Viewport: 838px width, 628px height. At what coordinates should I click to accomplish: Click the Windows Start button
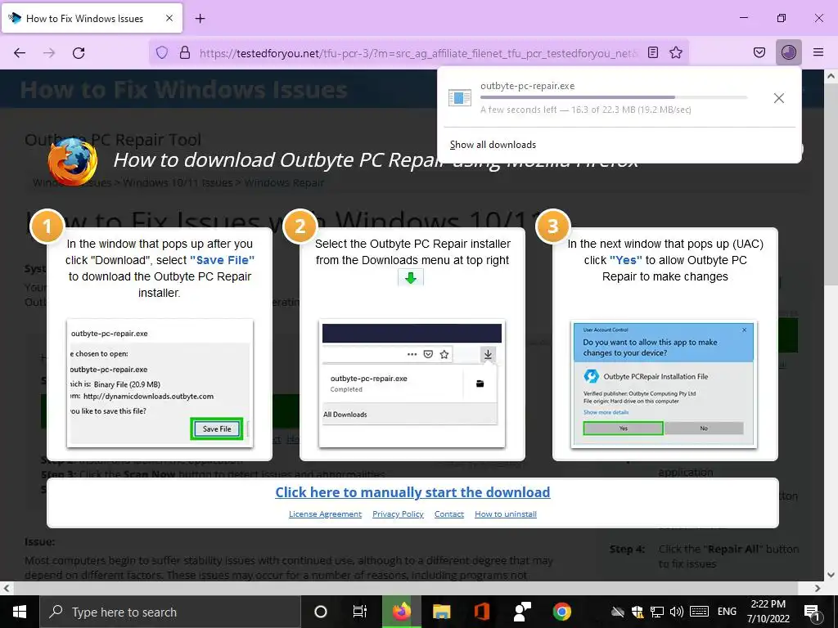20,612
